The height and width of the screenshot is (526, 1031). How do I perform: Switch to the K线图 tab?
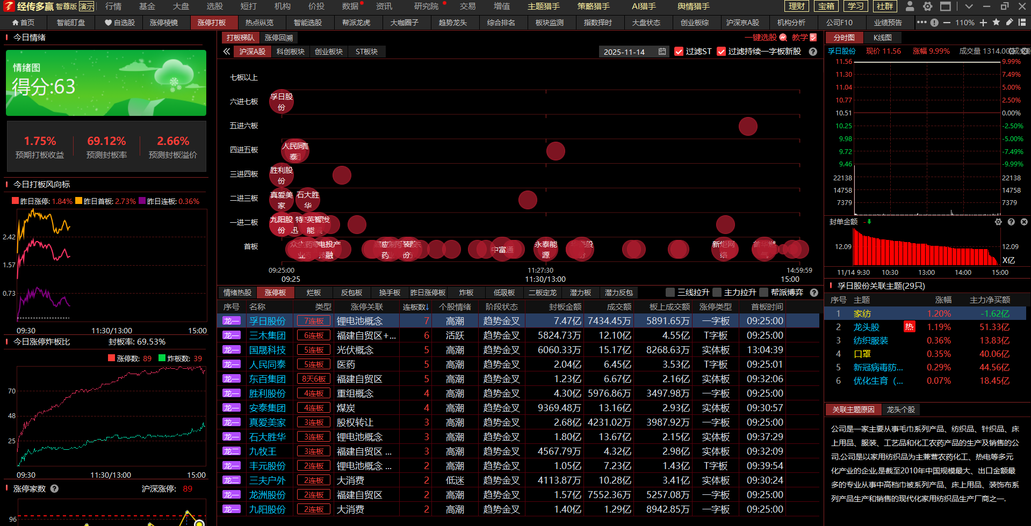882,38
